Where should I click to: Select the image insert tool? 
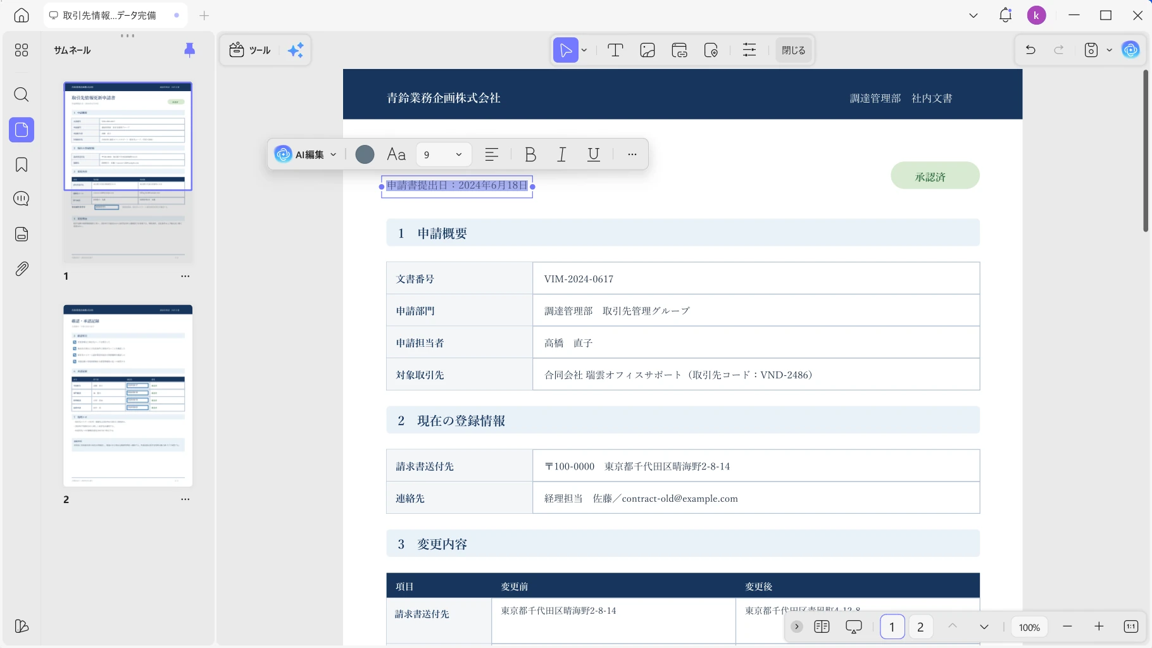(648, 50)
